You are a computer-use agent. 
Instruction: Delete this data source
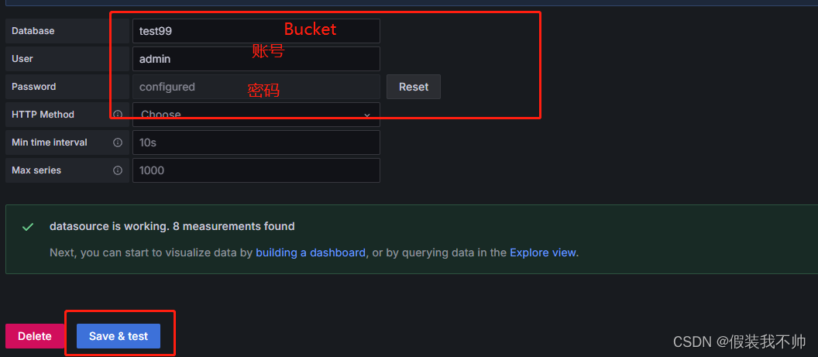34,336
